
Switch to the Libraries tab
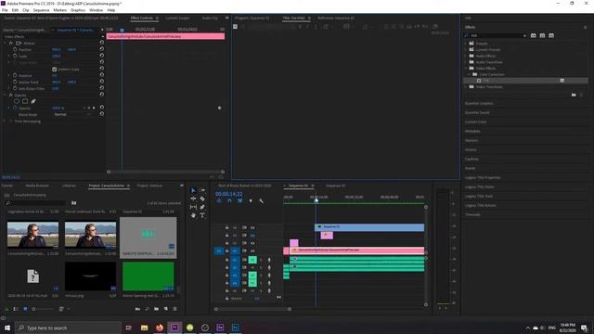(69, 186)
